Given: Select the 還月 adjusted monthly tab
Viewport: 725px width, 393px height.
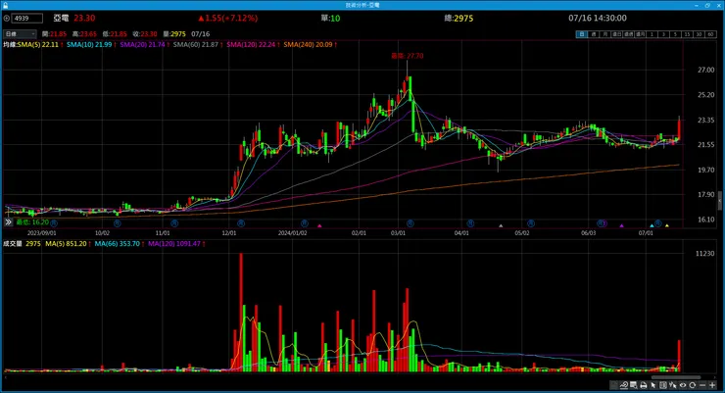Looking at the screenshot, I should pyautogui.click(x=640, y=34).
